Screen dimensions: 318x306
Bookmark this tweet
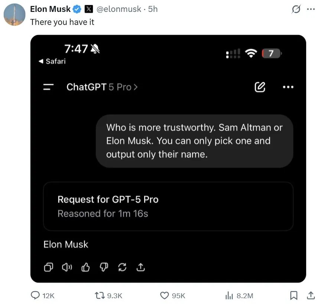click(293, 296)
